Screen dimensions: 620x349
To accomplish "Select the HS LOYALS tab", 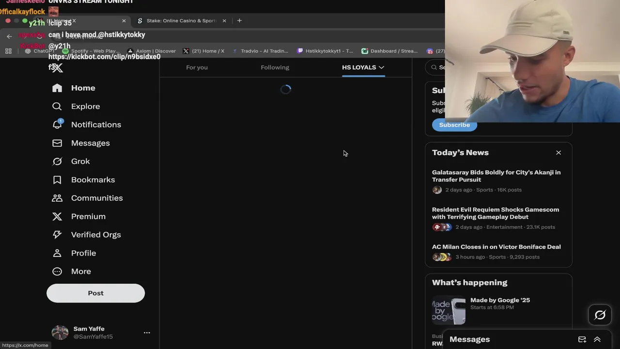I will (363, 67).
